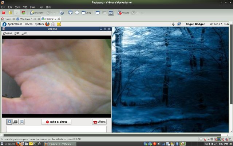233x146 pixels.
Task: Close the Windows 7 RC tab
Action: tap(39, 19)
